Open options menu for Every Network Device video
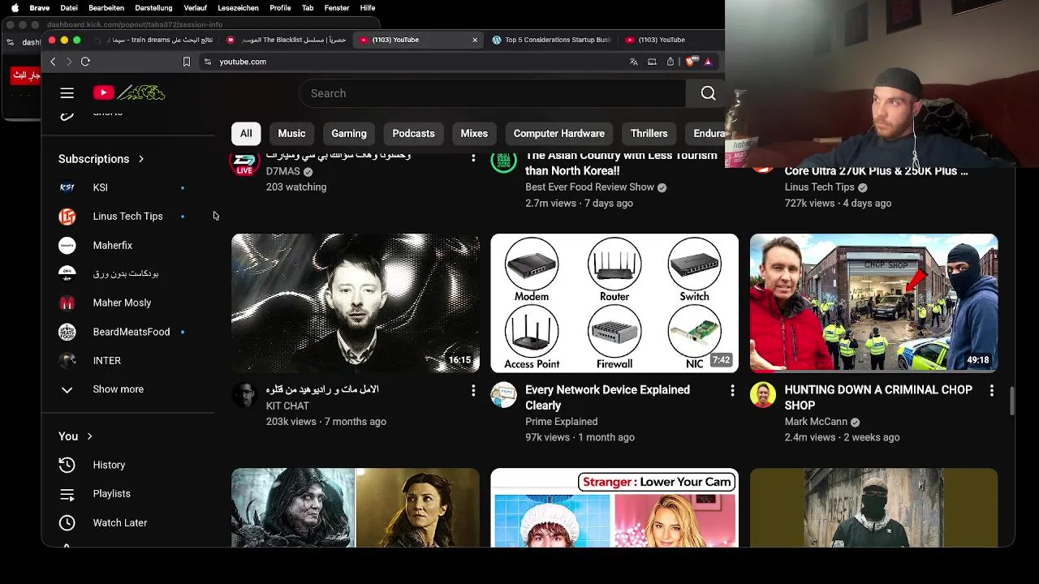Image resolution: width=1039 pixels, height=584 pixels. click(732, 391)
